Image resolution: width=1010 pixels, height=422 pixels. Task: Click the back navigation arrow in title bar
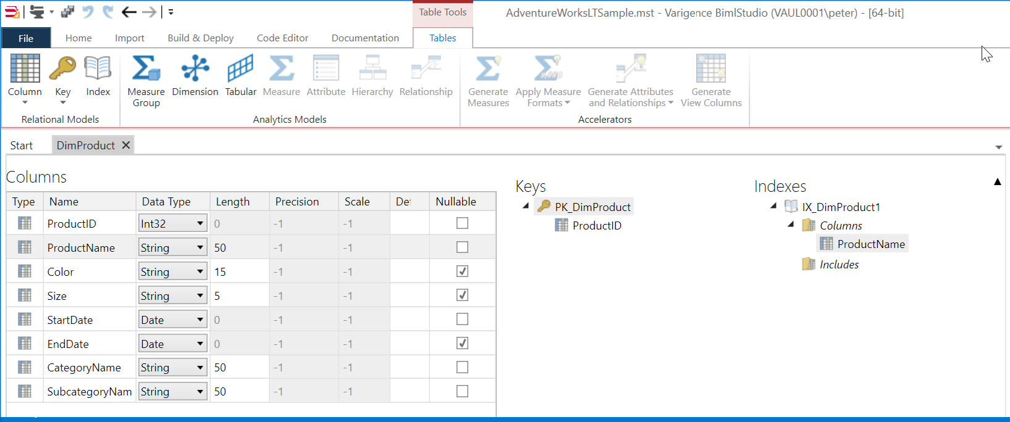tap(128, 12)
